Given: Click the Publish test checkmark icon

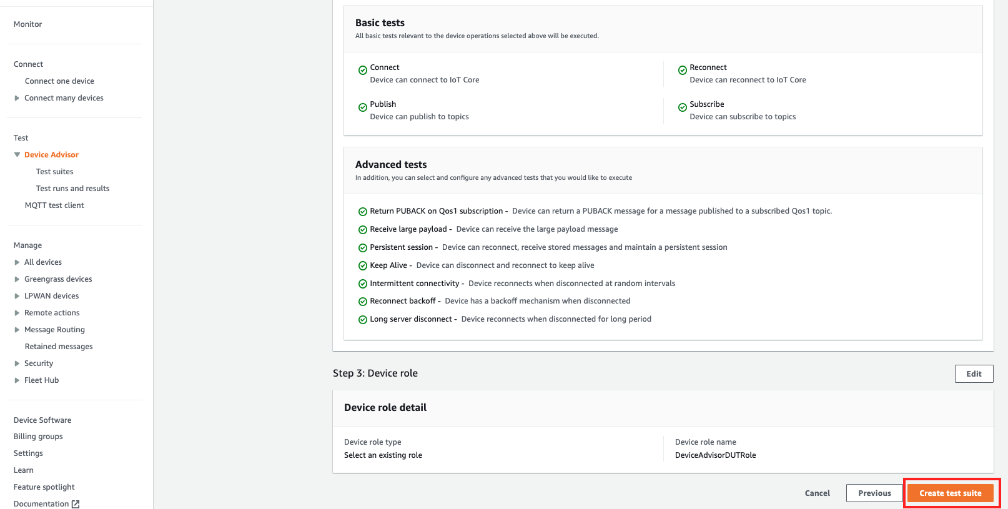Looking at the screenshot, I should [x=362, y=107].
